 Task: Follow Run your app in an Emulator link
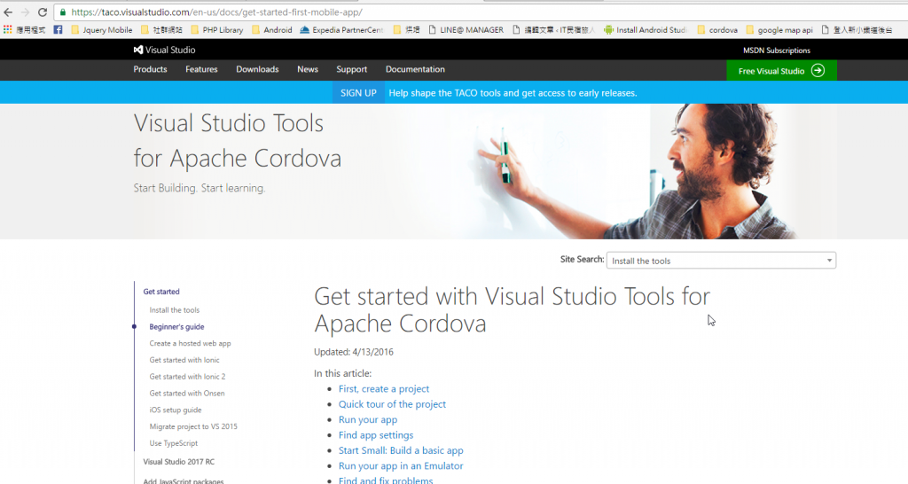[x=401, y=466]
